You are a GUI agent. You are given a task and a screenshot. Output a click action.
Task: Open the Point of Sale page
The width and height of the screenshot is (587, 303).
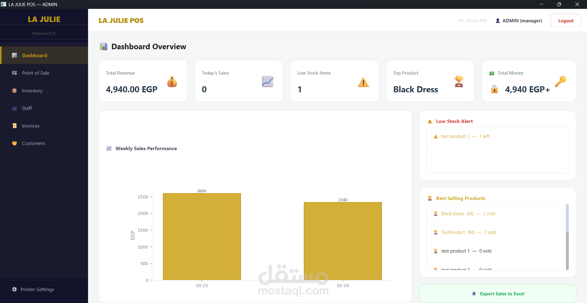(44, 73)
